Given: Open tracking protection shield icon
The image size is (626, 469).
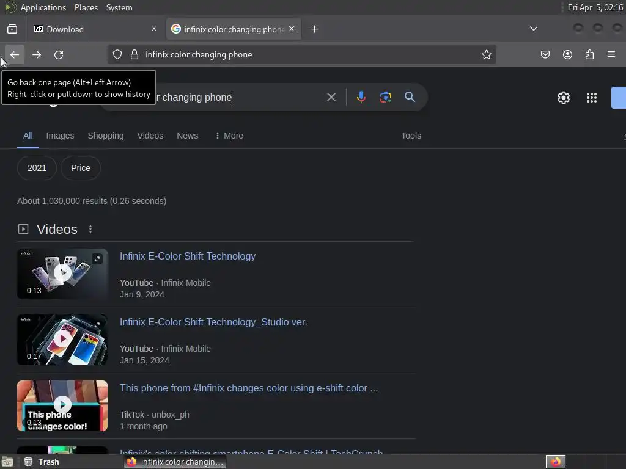Looking at the screenshot, I should (x=117, y=54).
